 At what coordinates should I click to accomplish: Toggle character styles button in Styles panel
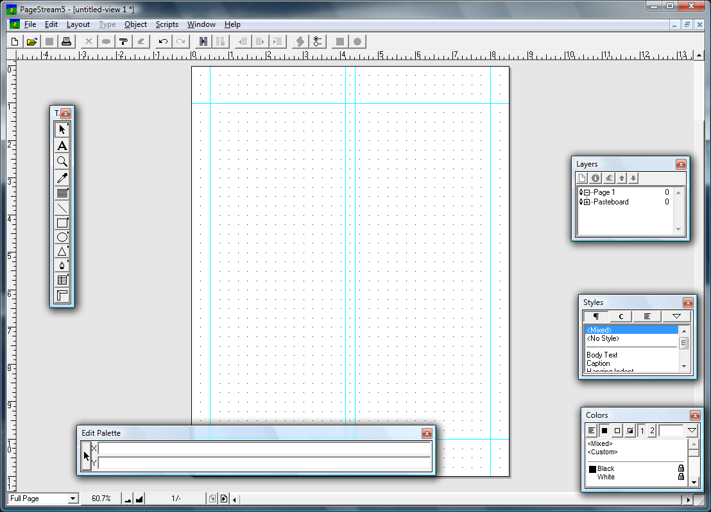point(621,317)
